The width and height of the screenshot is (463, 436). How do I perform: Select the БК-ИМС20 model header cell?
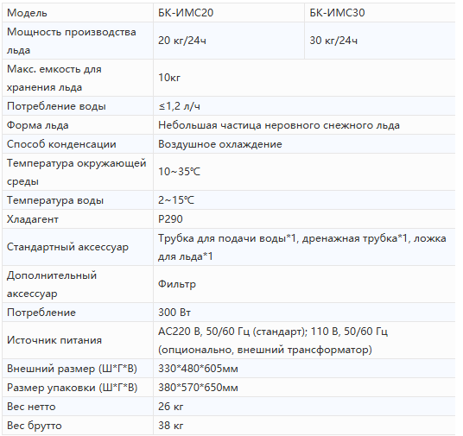pyautogui.click(x=229, y=13)
